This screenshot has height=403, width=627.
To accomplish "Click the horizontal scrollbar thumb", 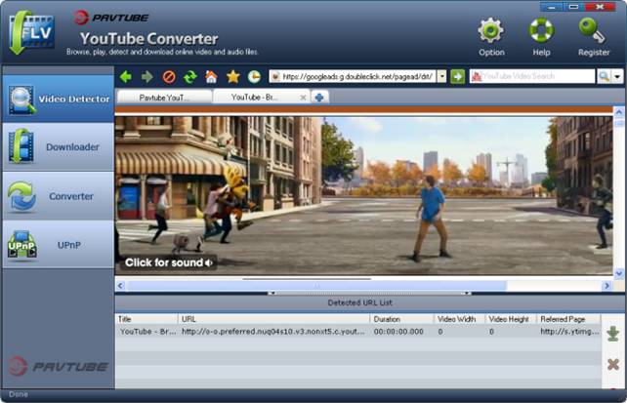I will (x=316, y=286).
